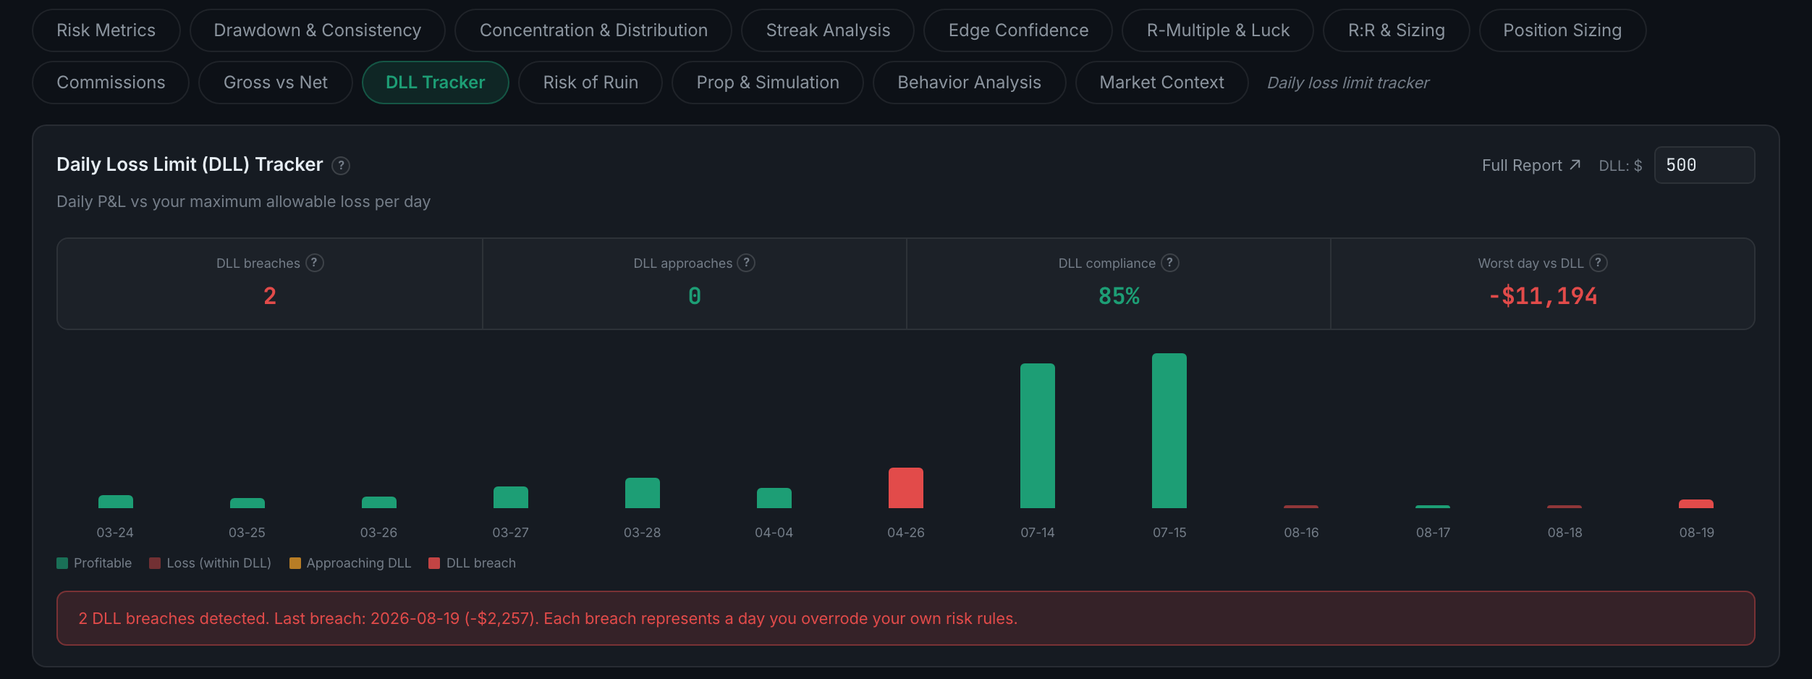Viewport: 1812px width, 679px height.
Task: Click the DLL dollar amount input field
Action: [1704, 165]
